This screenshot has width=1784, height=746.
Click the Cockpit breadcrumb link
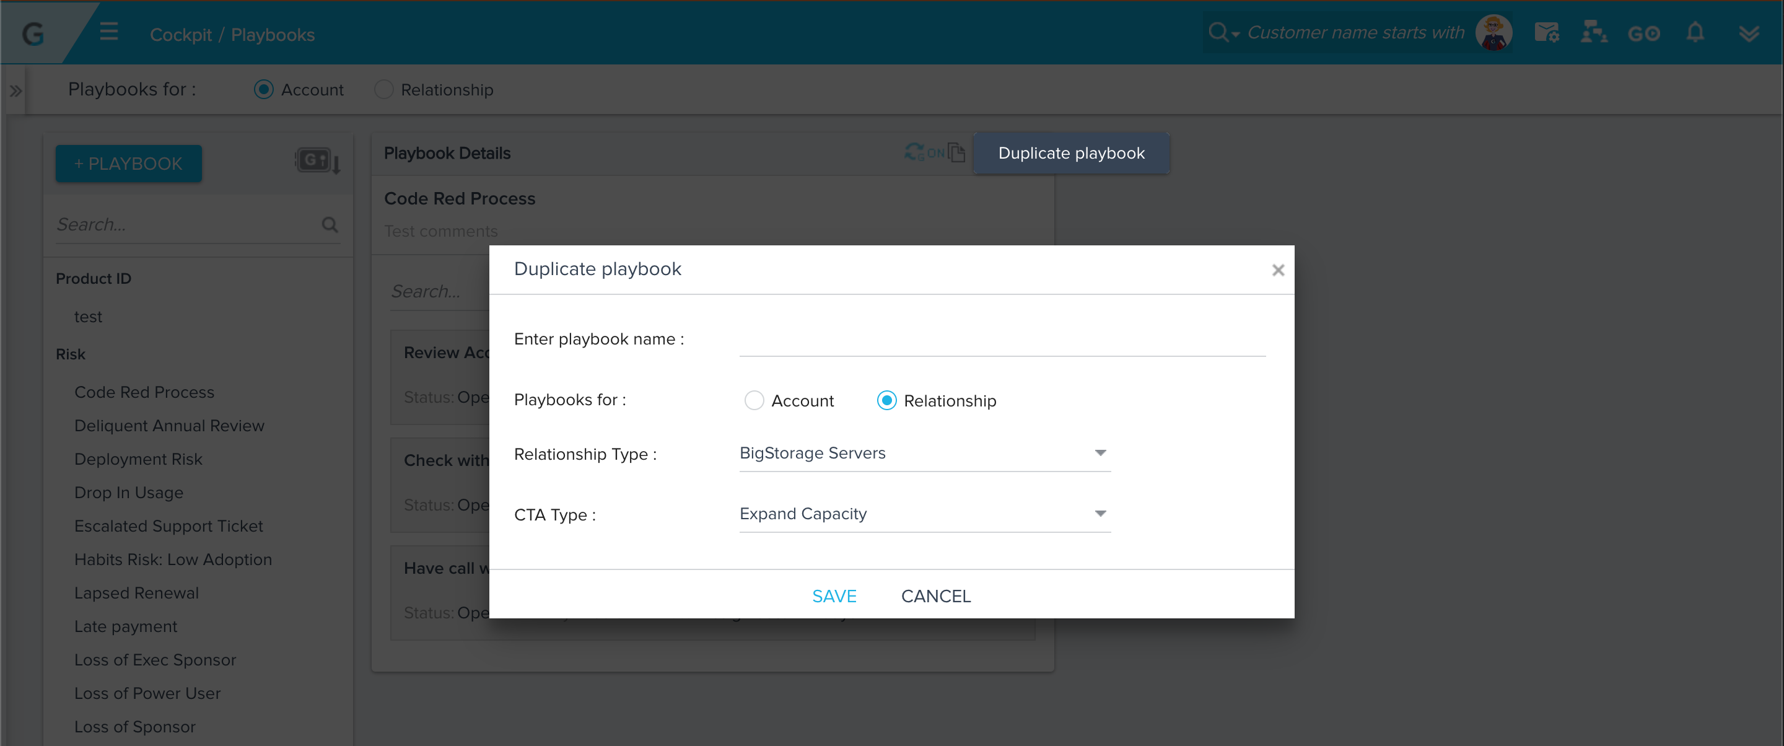coord(180,35)
